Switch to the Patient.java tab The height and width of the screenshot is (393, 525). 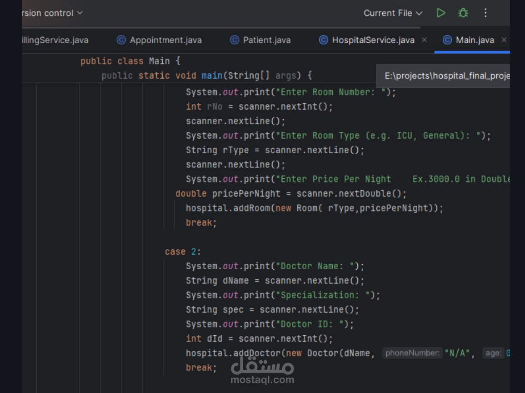[x=266, y=40]
